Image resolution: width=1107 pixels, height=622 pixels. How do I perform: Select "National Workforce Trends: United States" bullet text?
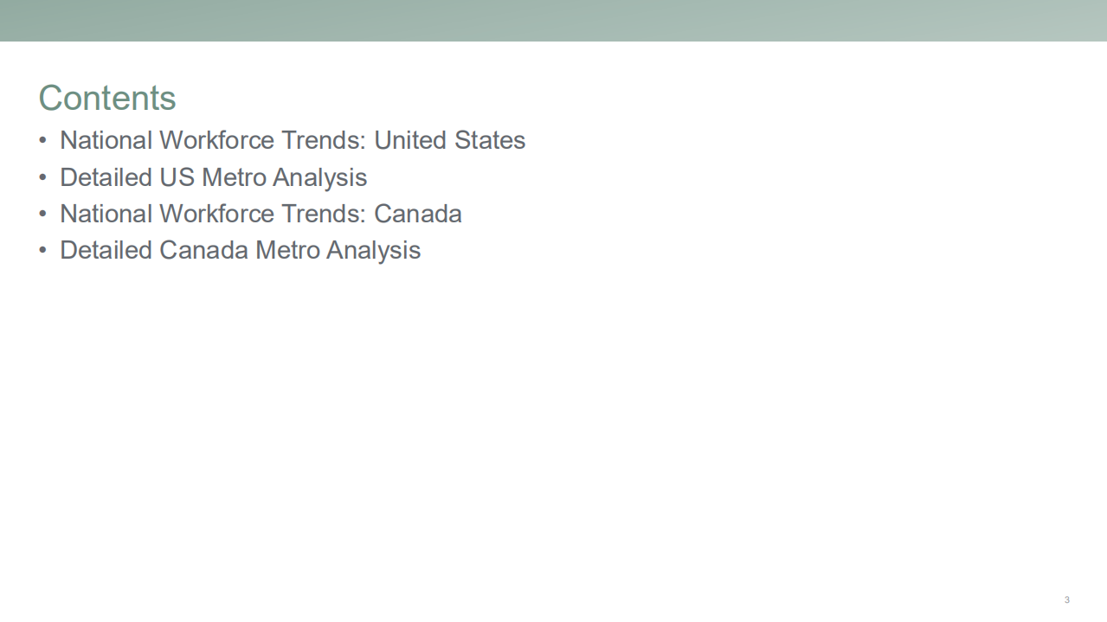coord(293,140)
